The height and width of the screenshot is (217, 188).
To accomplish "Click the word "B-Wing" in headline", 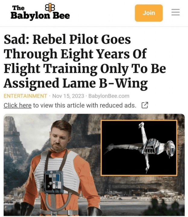I will pyautogui.click(x=123, y=83).
